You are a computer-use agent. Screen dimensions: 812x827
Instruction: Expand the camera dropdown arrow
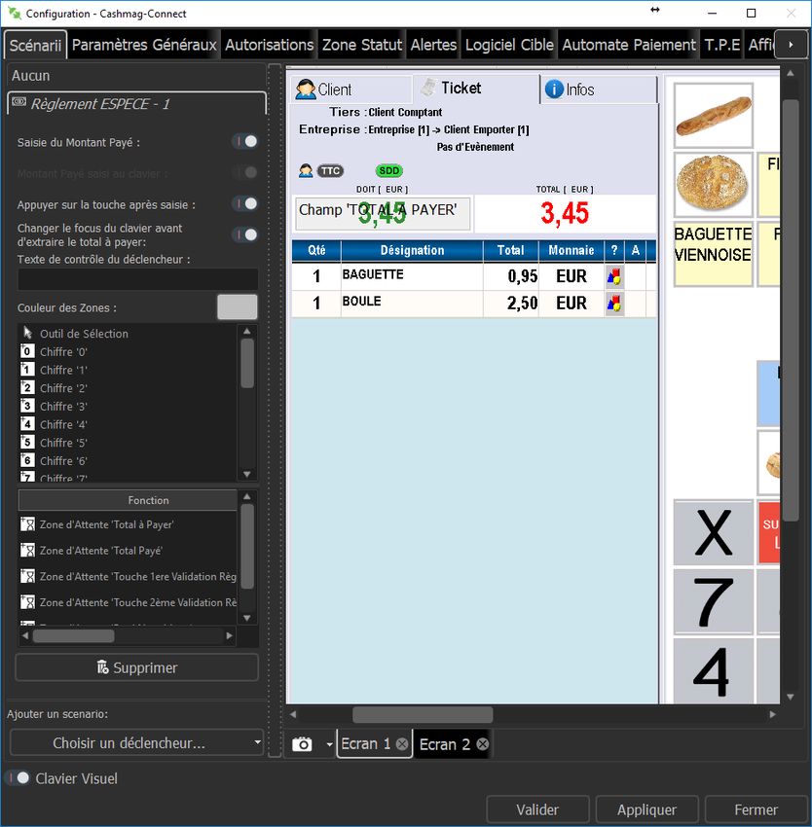click(329, 744)
